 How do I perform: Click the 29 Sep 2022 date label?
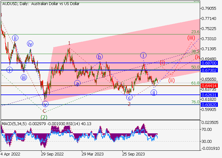(x=52, y=154)
